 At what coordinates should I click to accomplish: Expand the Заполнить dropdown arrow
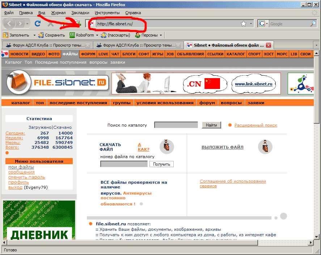pyautogui.click(x=34, y=35)
